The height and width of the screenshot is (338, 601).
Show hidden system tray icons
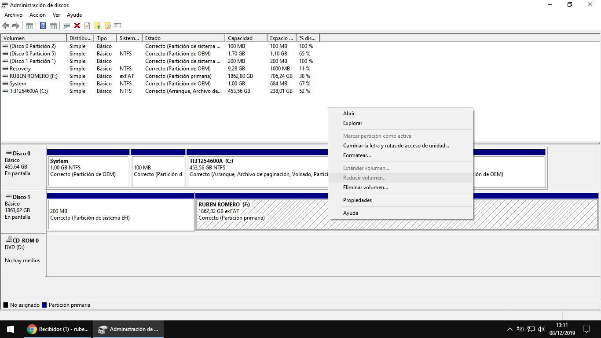pyautogui.click(x=510, y=329)
